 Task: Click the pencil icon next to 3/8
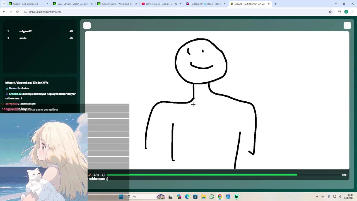[90, 175]
